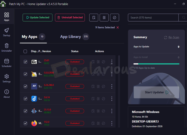Click the Start Updater button

pos(156,92)
